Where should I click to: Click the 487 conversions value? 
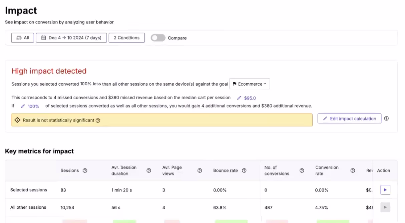tap(269, 207)
